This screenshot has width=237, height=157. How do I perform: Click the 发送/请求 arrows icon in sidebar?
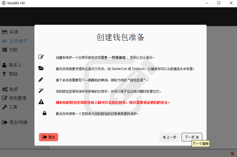4,41
